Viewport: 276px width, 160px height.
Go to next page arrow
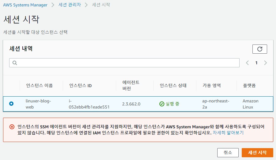click(x=265, y=63)
